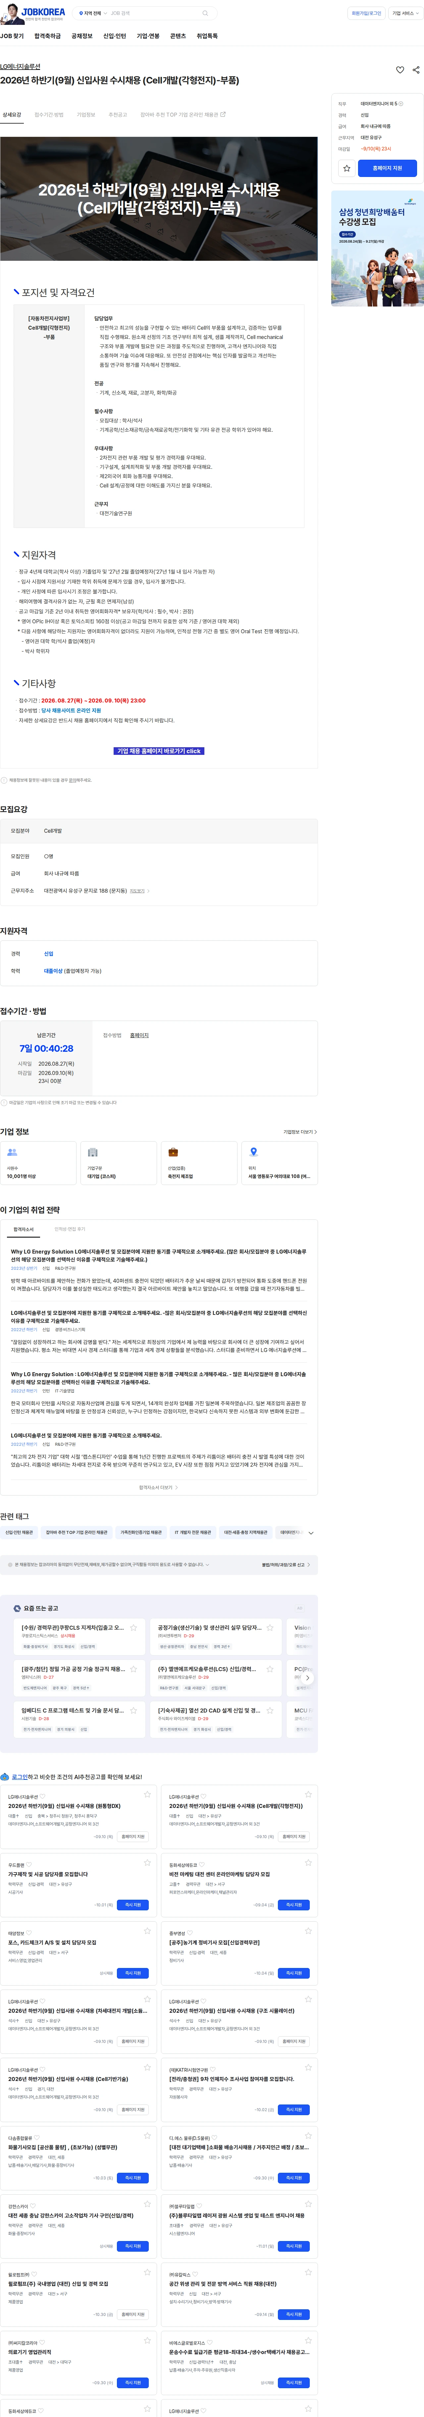Open JOB 찾기 menu
This screenshot has height=2417, width=424.
pos(12,36)
